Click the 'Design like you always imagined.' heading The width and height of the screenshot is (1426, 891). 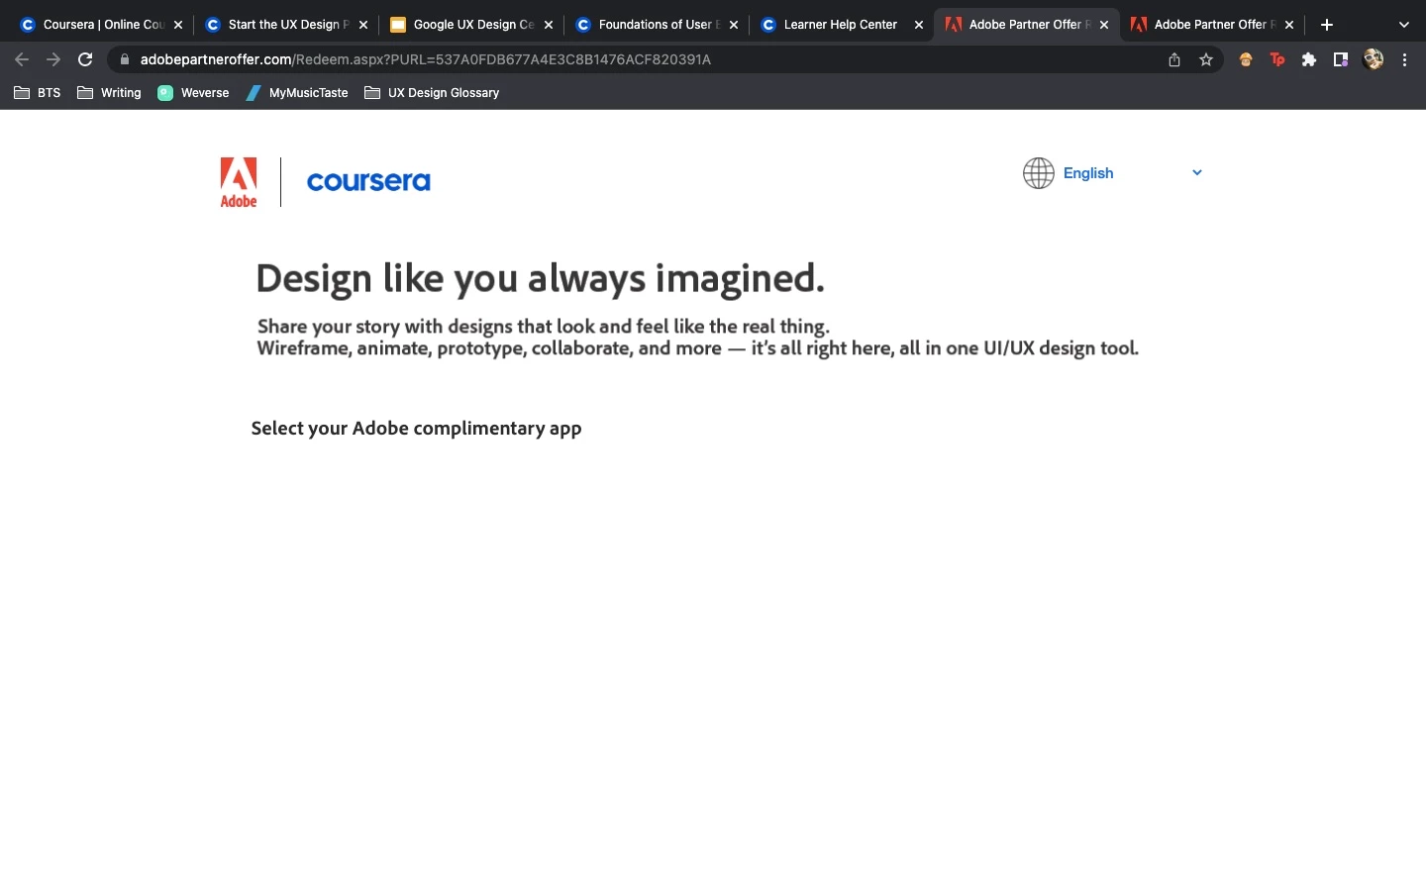point(540,279)
